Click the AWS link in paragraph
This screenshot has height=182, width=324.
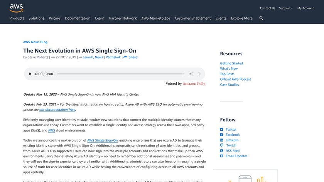pos(51,130)
